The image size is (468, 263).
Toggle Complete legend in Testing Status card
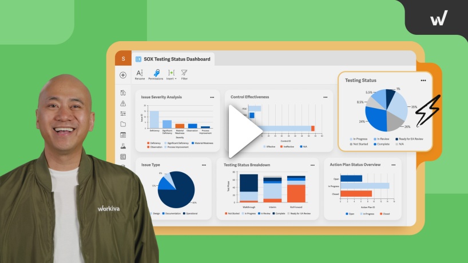tap(382, 144)
